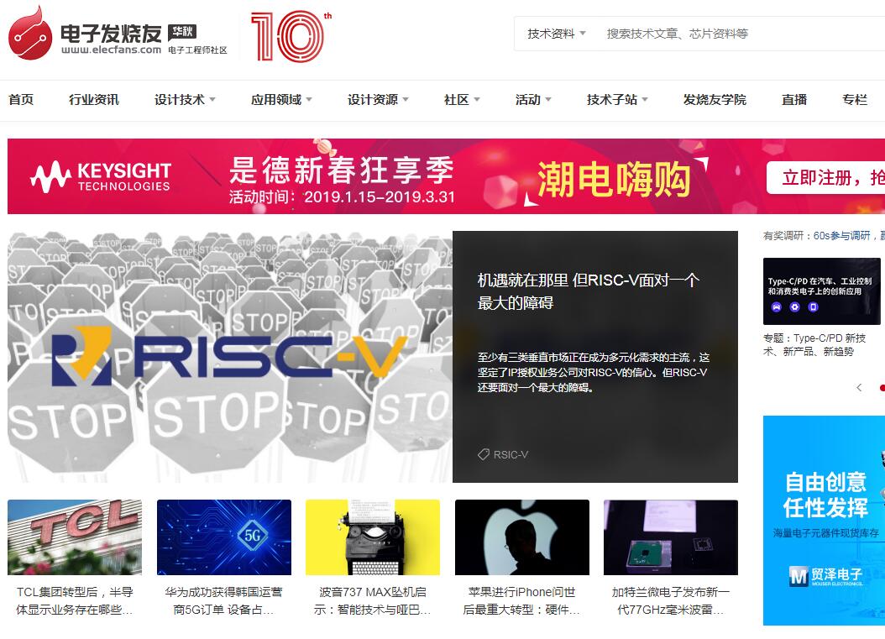This screenshot has width=885, height=639.
Task: Expand the 技术子站 menu
Action: pos(617,100)
